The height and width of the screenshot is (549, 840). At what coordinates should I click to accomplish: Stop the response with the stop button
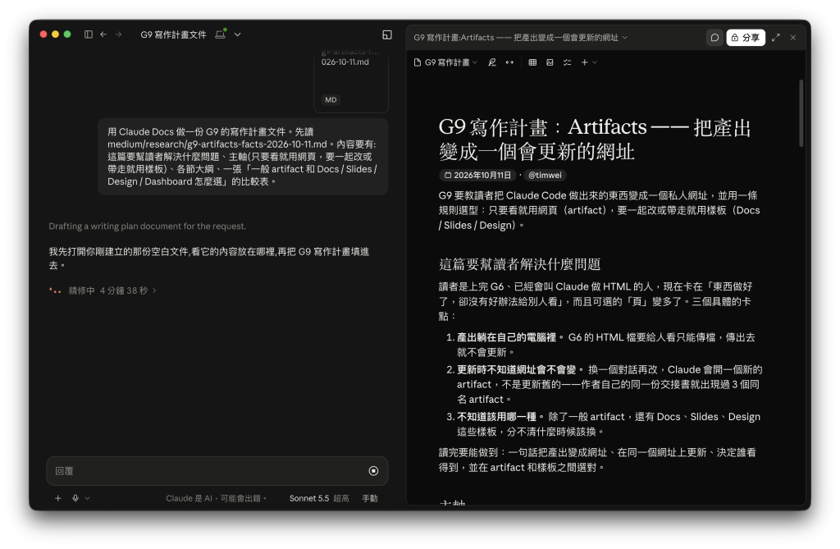point(373,471)
